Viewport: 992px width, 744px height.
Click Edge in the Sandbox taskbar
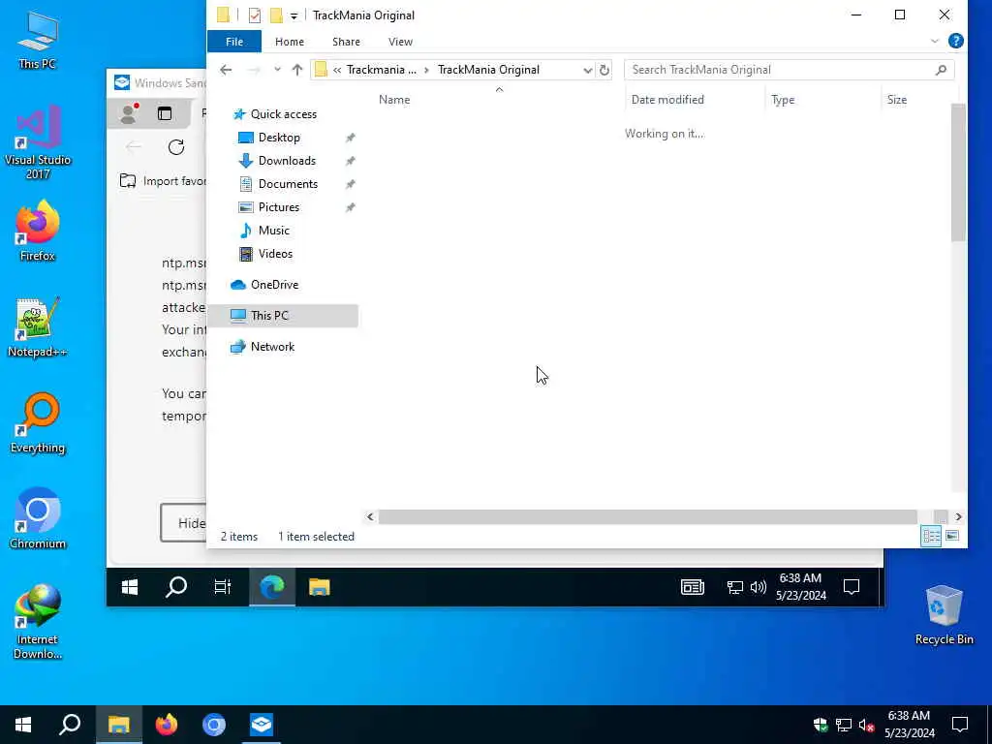click(x=272, y=588)
